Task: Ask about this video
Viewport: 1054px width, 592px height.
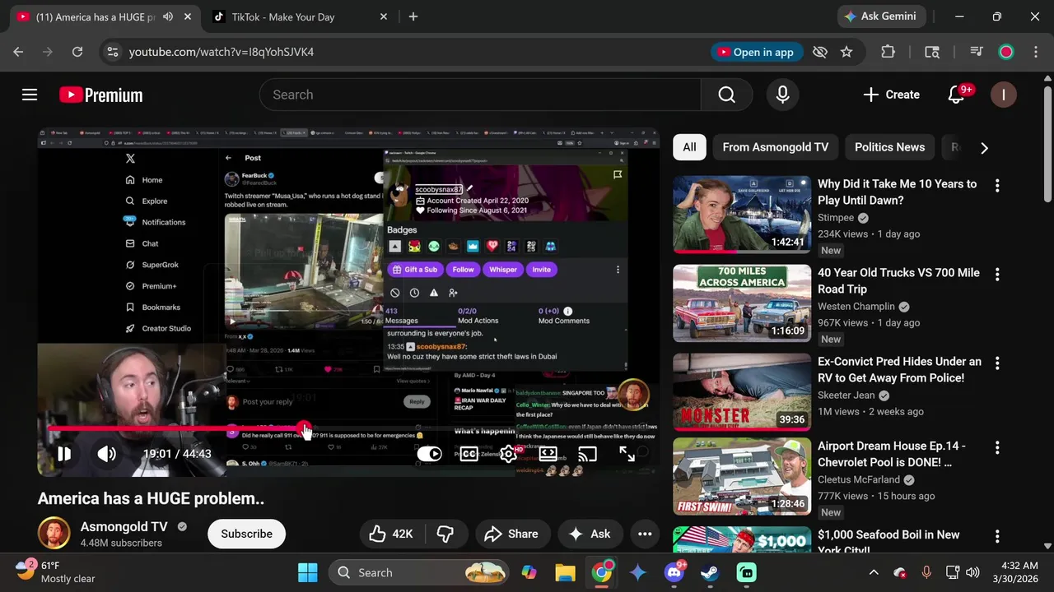Action: (590, 534)
